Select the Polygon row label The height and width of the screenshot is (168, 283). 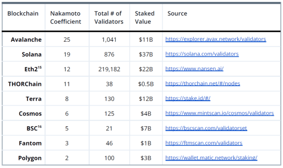[30, 158]
